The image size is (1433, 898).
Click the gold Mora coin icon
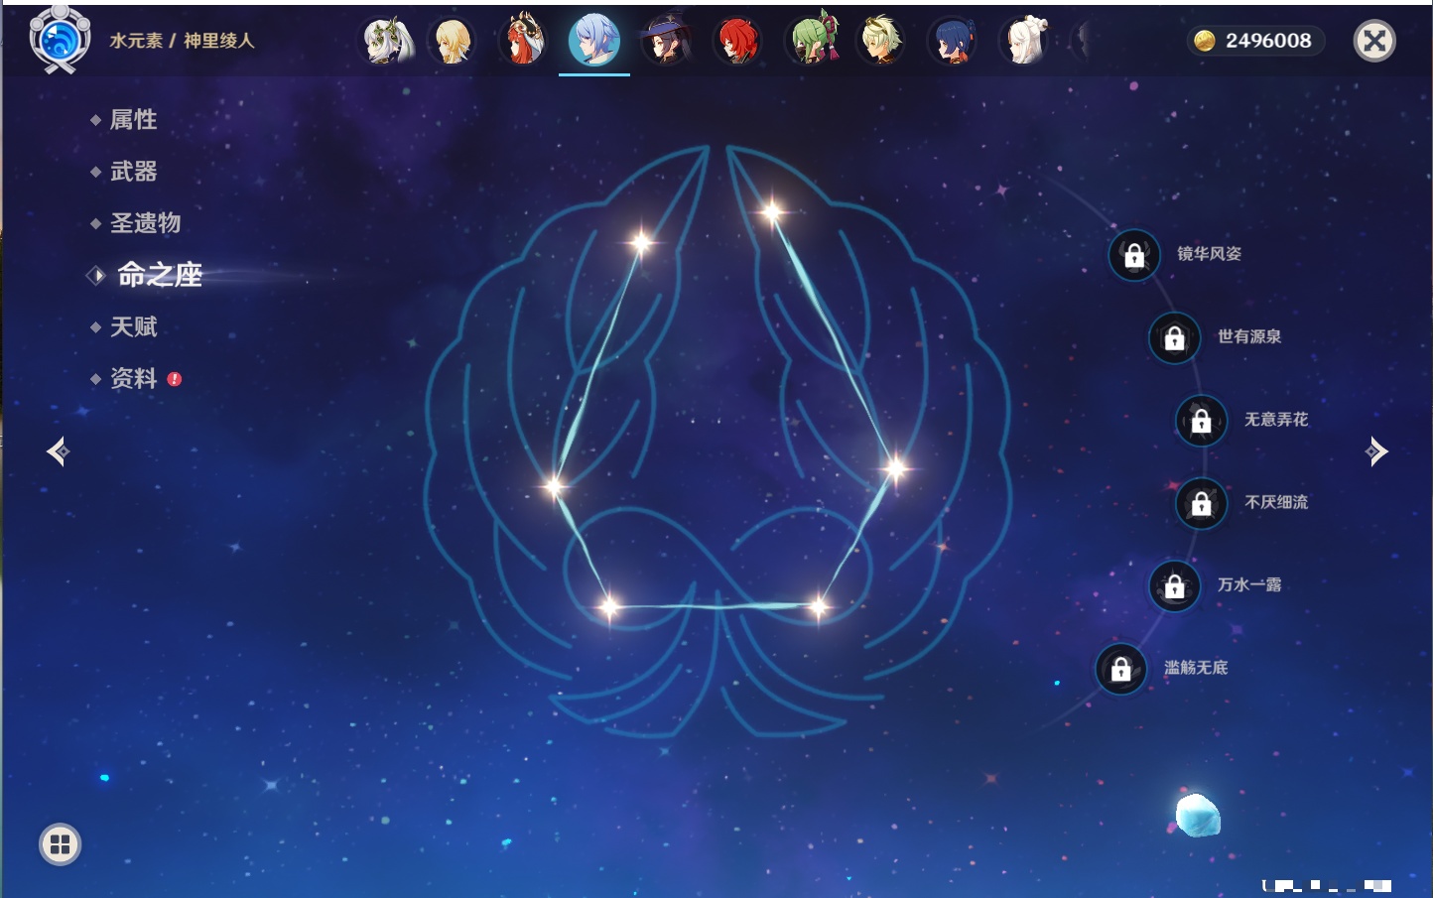1205,41
